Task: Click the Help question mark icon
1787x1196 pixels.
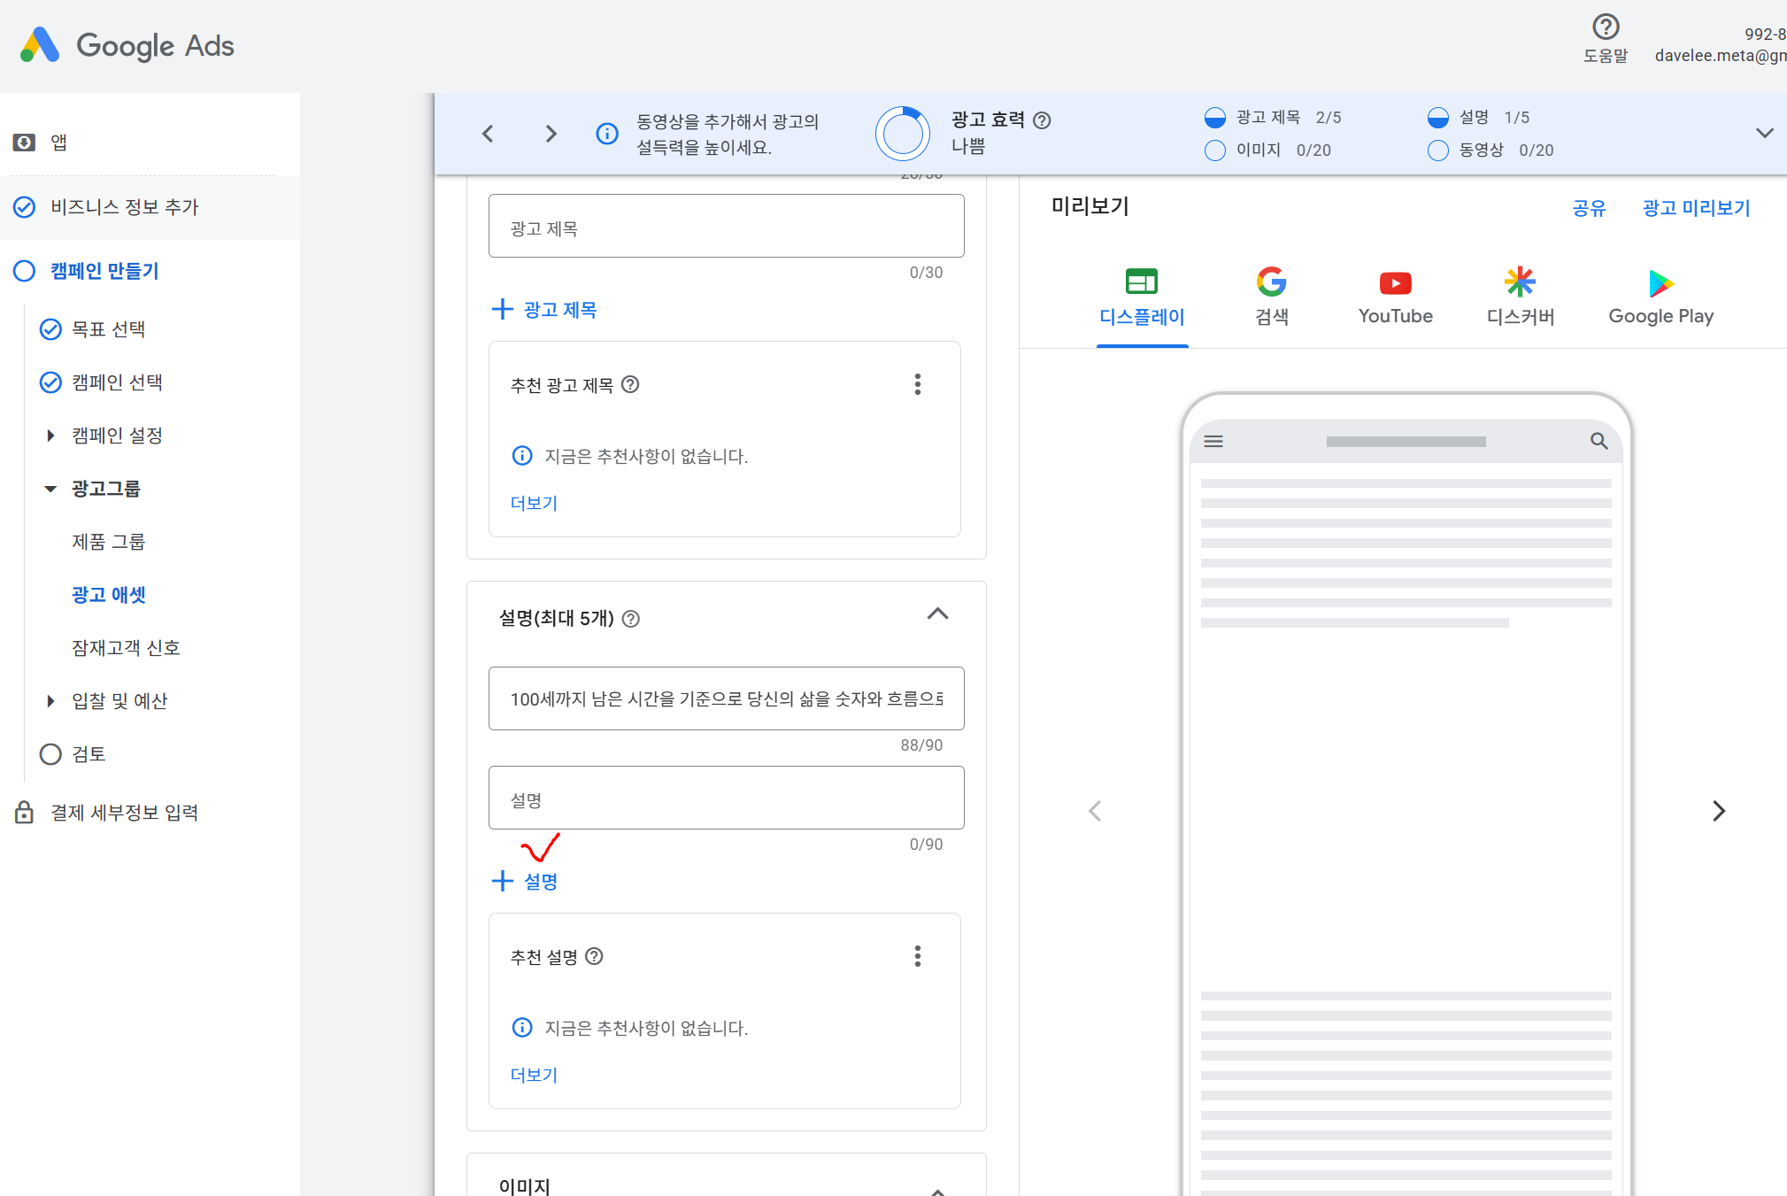Action: (1605, 27)
